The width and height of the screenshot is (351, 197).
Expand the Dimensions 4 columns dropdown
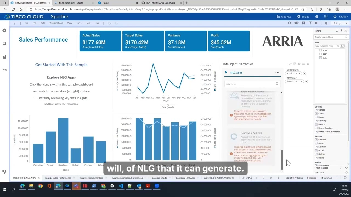(x=293, y=73)
